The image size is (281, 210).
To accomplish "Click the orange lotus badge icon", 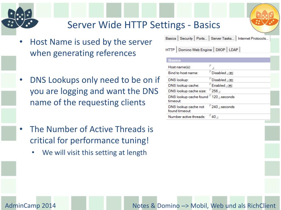I will (265, 18).
